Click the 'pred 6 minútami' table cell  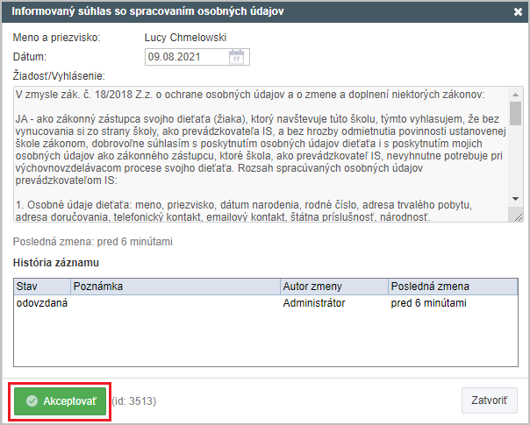(x=428, y=303)
